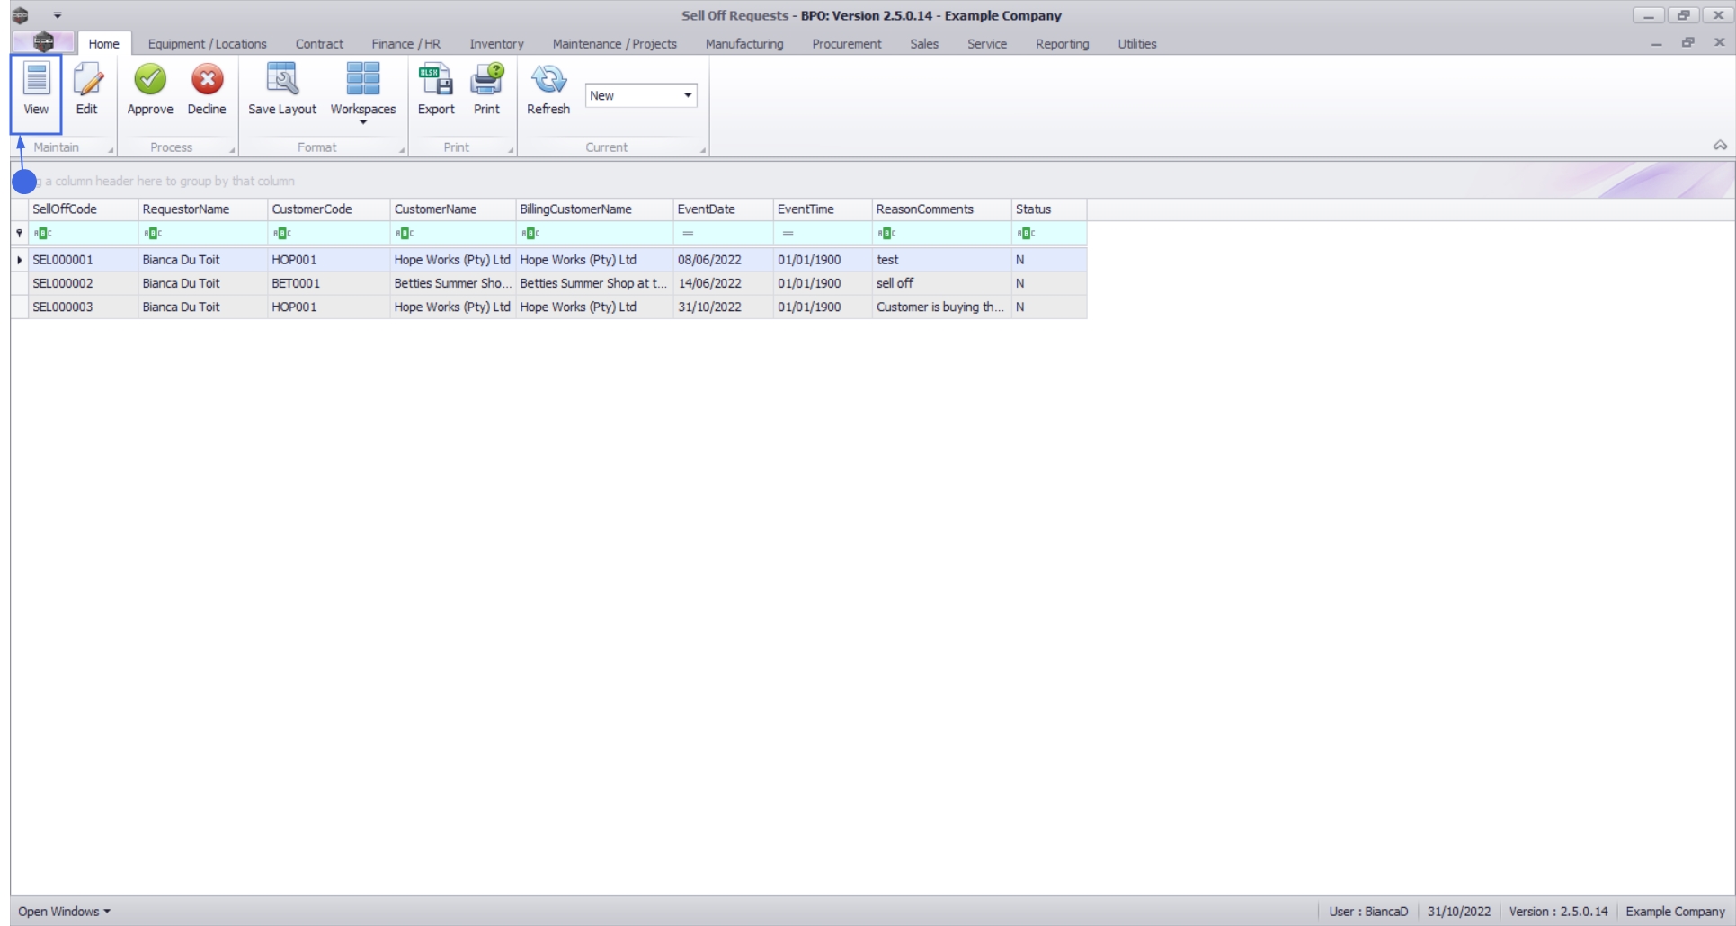Open the Sales tab

[924, 43]
